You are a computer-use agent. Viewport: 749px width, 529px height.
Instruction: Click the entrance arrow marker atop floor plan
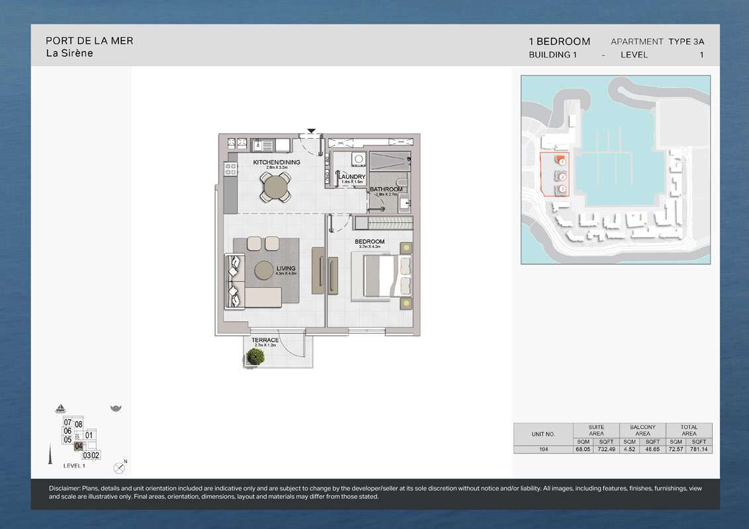[x=311, y=131]
